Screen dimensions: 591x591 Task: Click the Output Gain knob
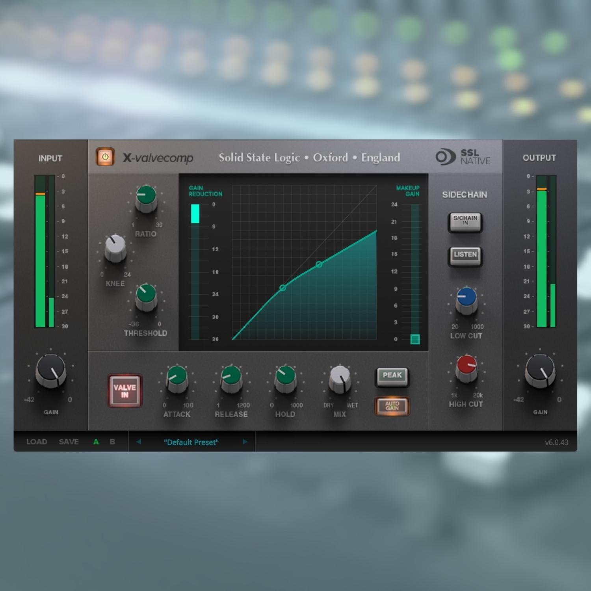(540, 370)
